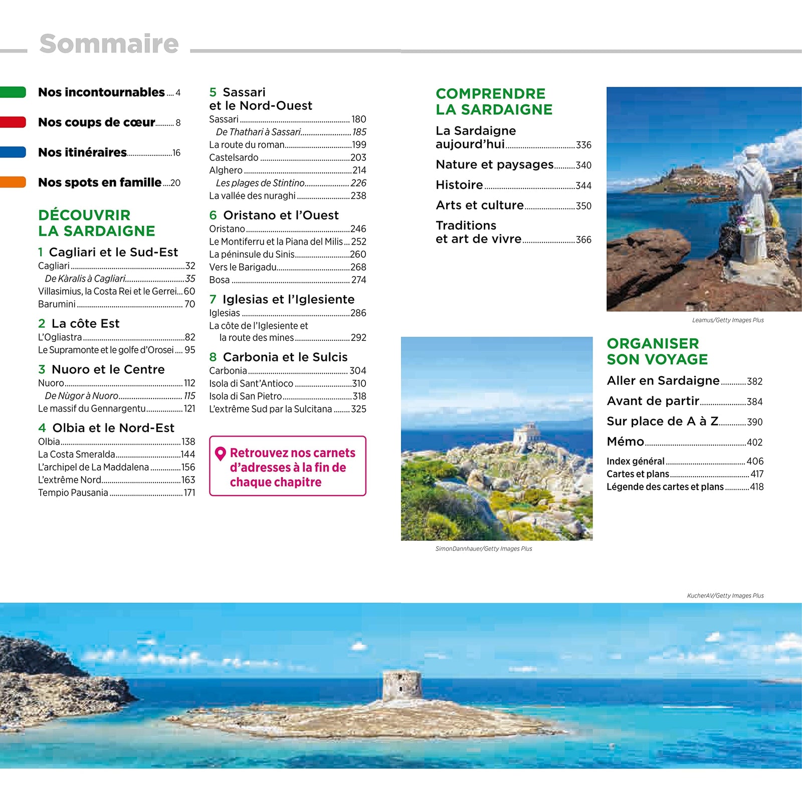Viewport: 802px width, 802px height.
Task: Click the blue tab beside Nos itinéraires
Action: pos(13,152)
